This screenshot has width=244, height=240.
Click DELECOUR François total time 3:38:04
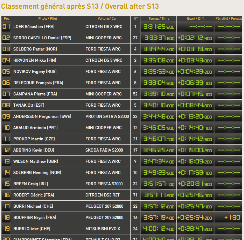click(x=158, y=83)
